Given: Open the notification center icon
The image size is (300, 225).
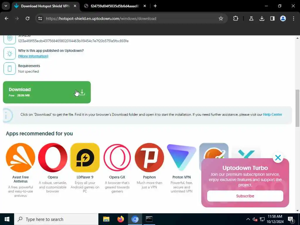Looking at the screenshot, I should 290,219.
